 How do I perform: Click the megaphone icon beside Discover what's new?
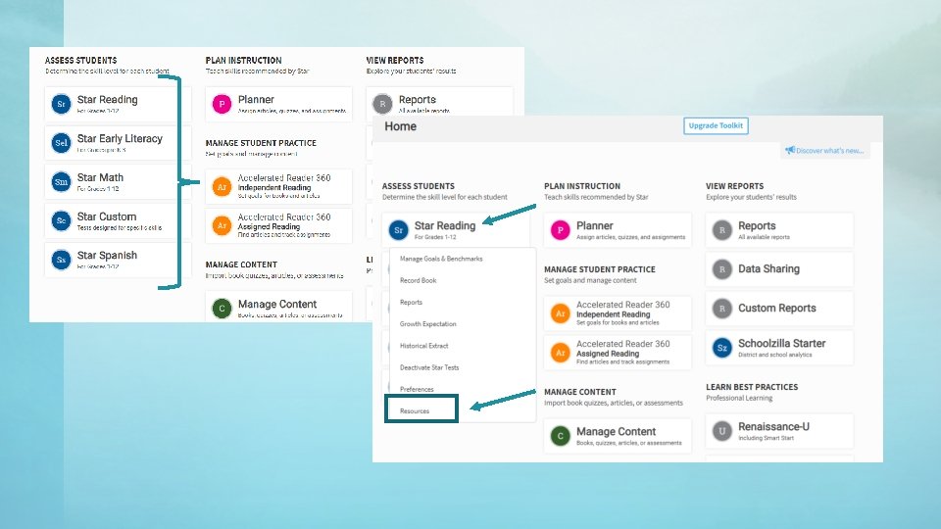[790, 150]
